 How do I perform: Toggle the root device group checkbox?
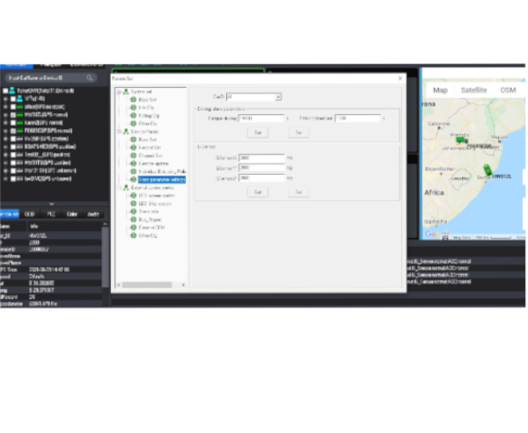tap(7, 90)
